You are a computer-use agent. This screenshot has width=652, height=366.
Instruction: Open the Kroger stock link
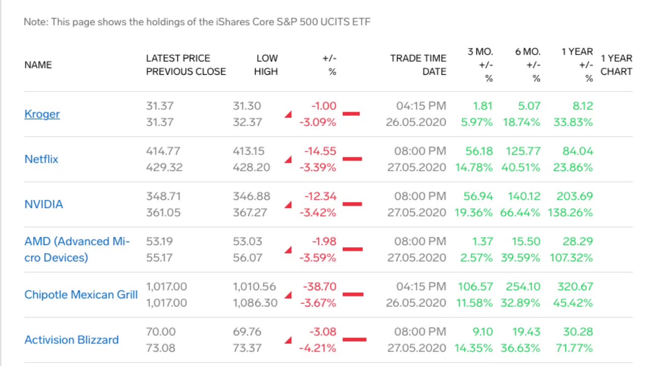[42, 114]
